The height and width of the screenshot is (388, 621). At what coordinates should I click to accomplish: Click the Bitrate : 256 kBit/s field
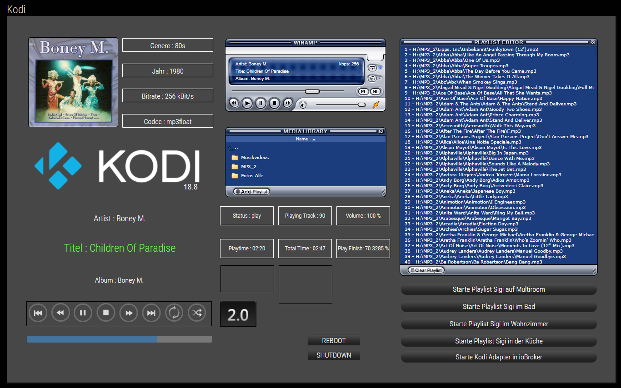168,96
